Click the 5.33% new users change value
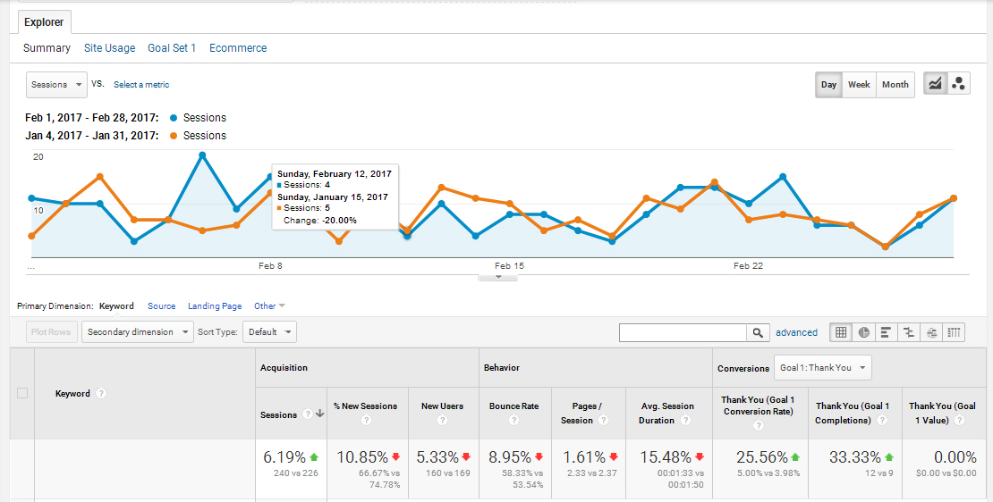 pos(437,457)
